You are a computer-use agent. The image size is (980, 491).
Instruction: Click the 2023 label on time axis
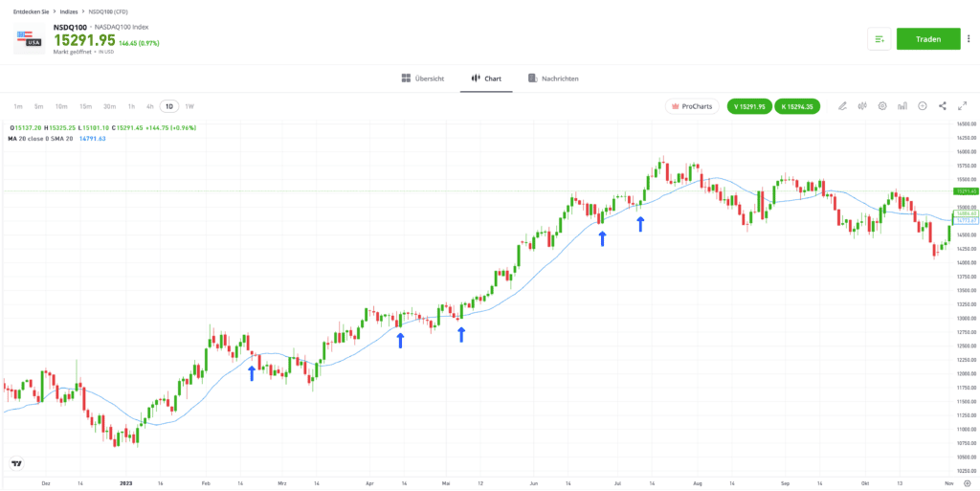(127, 483)
